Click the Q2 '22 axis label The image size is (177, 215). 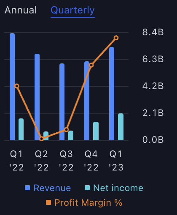point(41,160)
